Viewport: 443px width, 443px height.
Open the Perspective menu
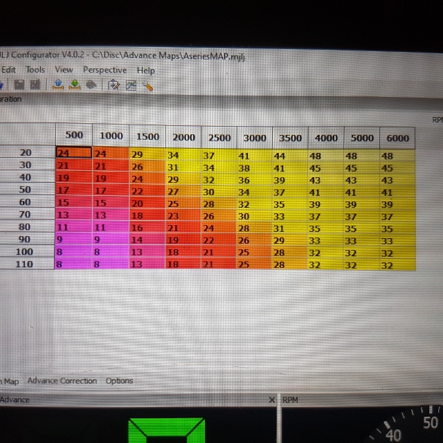[105, 70]
